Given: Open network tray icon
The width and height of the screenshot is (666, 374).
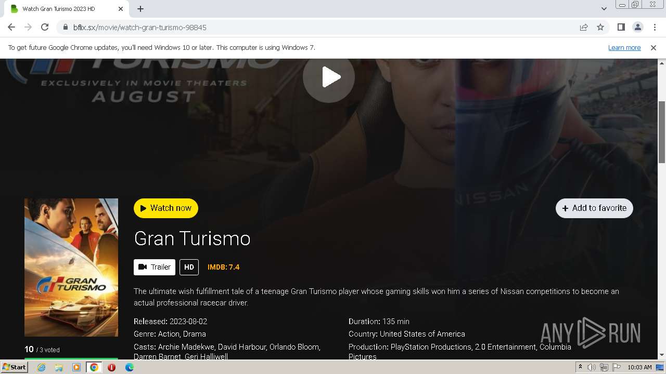Looking at the screenshot, I should (x=604, y=367).
